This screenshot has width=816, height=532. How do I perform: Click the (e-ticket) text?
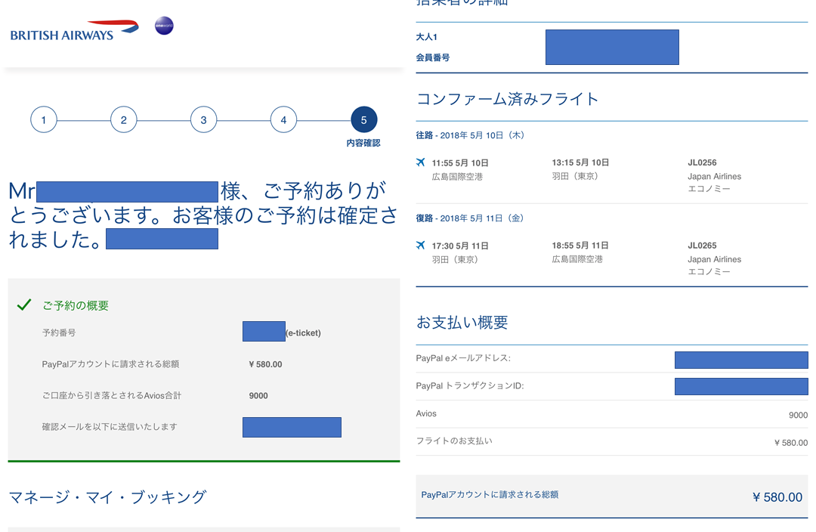[304, 333]
